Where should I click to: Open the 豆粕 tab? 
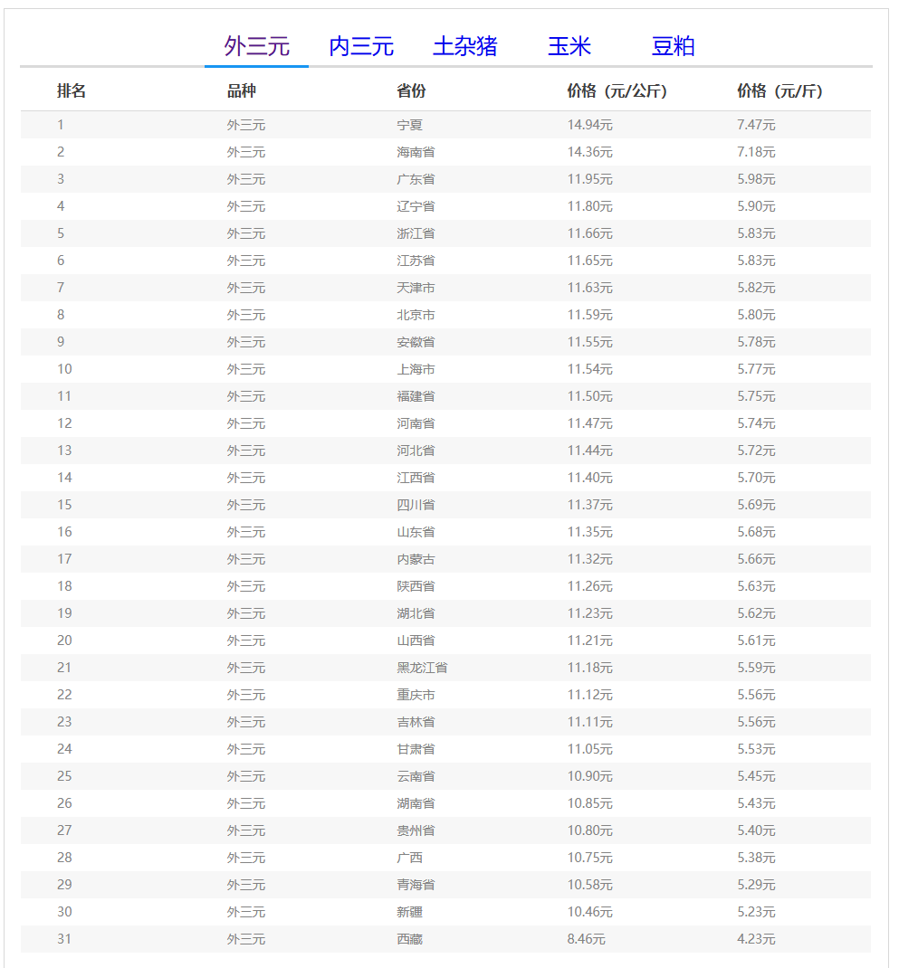pos(673,46)
